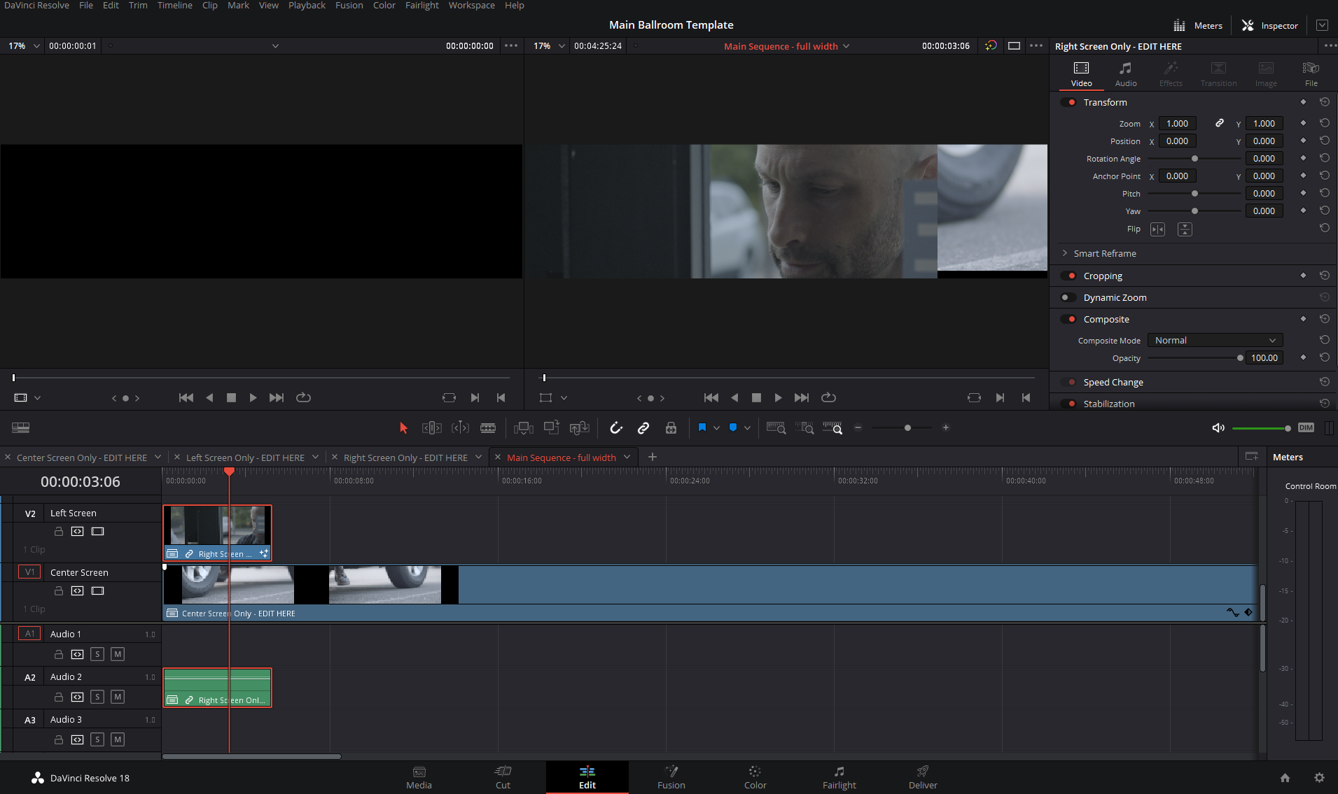Click the Custom Zoom icon
1338x794 pixels.
[832, 428]
